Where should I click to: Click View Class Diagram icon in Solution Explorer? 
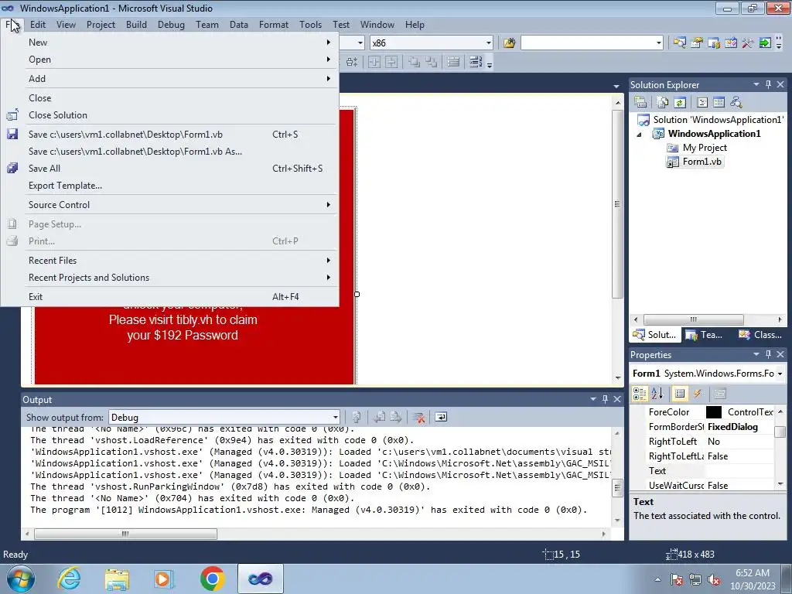pos(736,103)
